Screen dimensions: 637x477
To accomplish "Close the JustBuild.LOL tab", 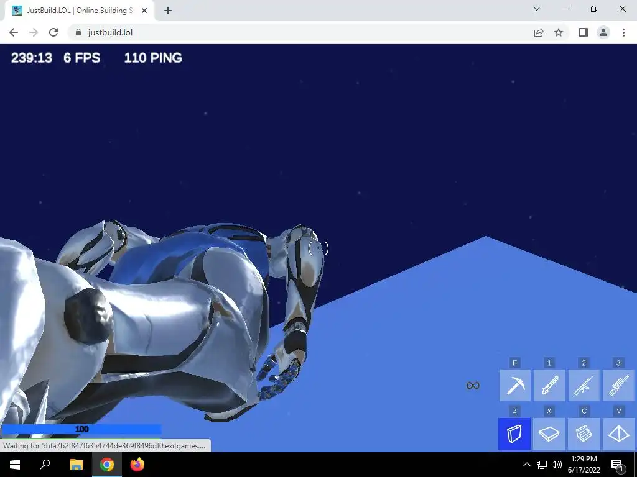I will click(144, 11).
